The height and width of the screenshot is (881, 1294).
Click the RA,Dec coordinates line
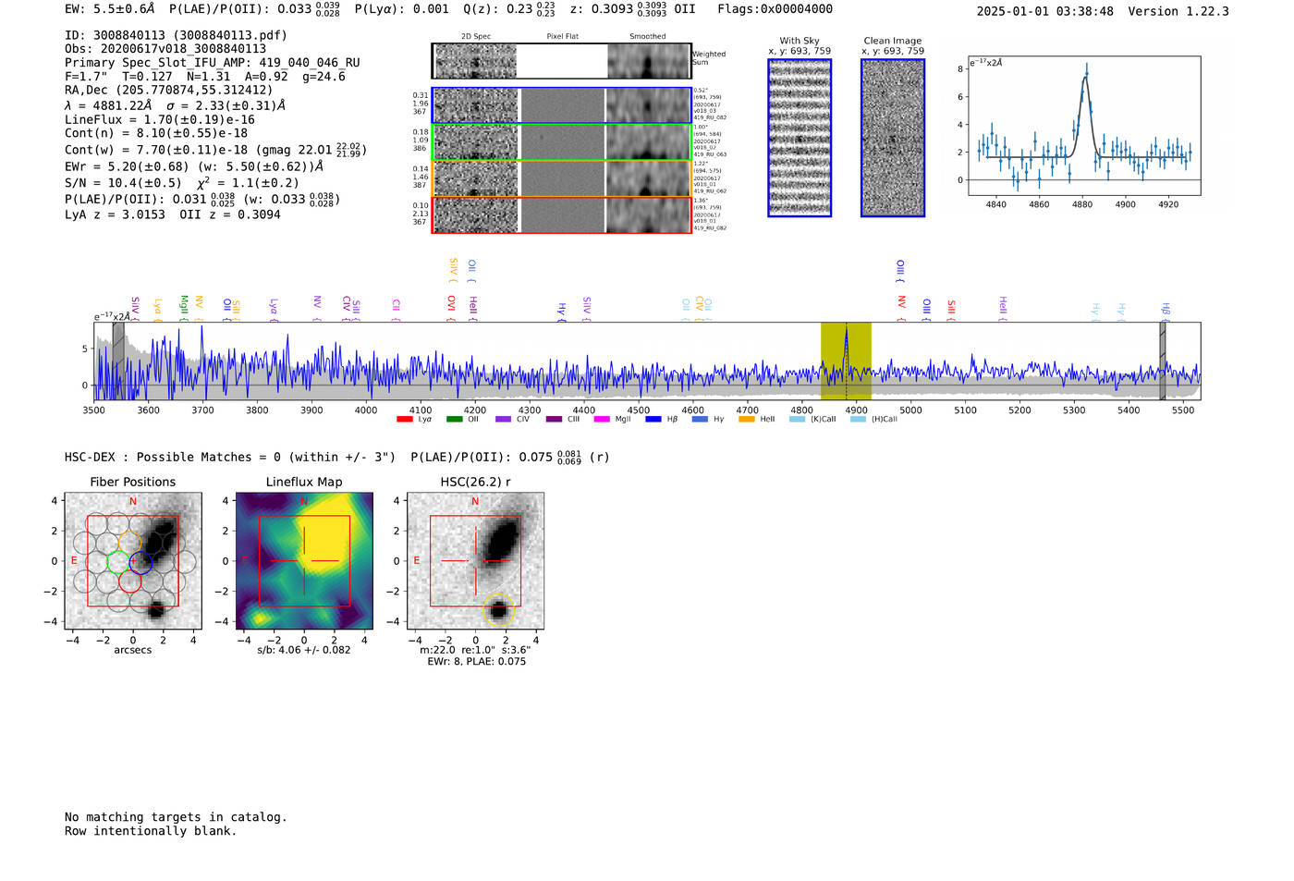169,91
